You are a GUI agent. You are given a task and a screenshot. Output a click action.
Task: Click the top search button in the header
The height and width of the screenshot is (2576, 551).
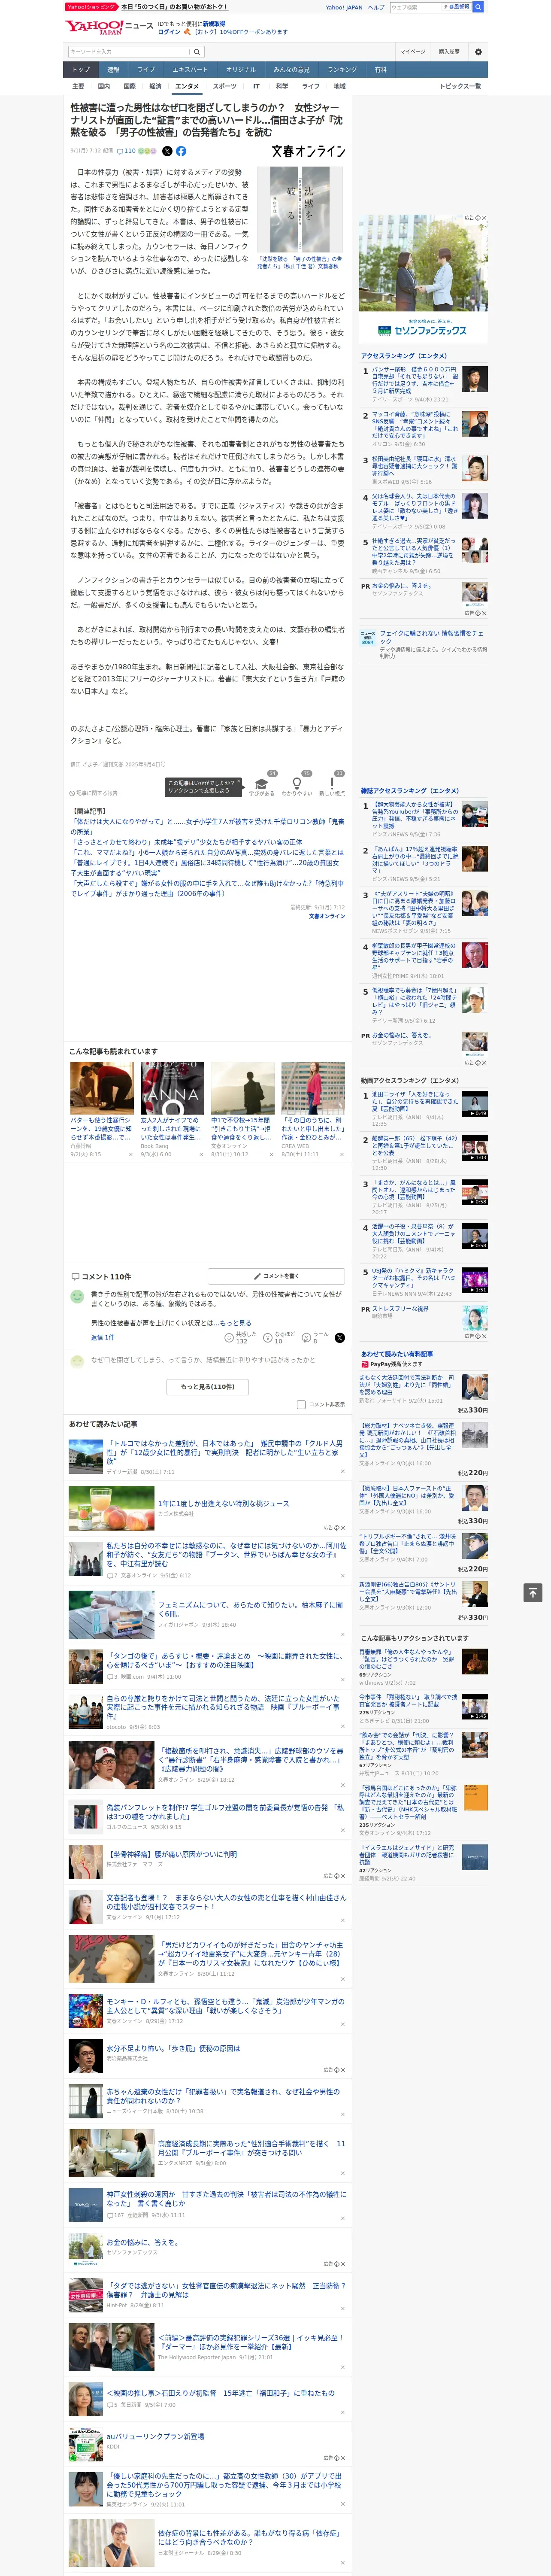[478, 7]
